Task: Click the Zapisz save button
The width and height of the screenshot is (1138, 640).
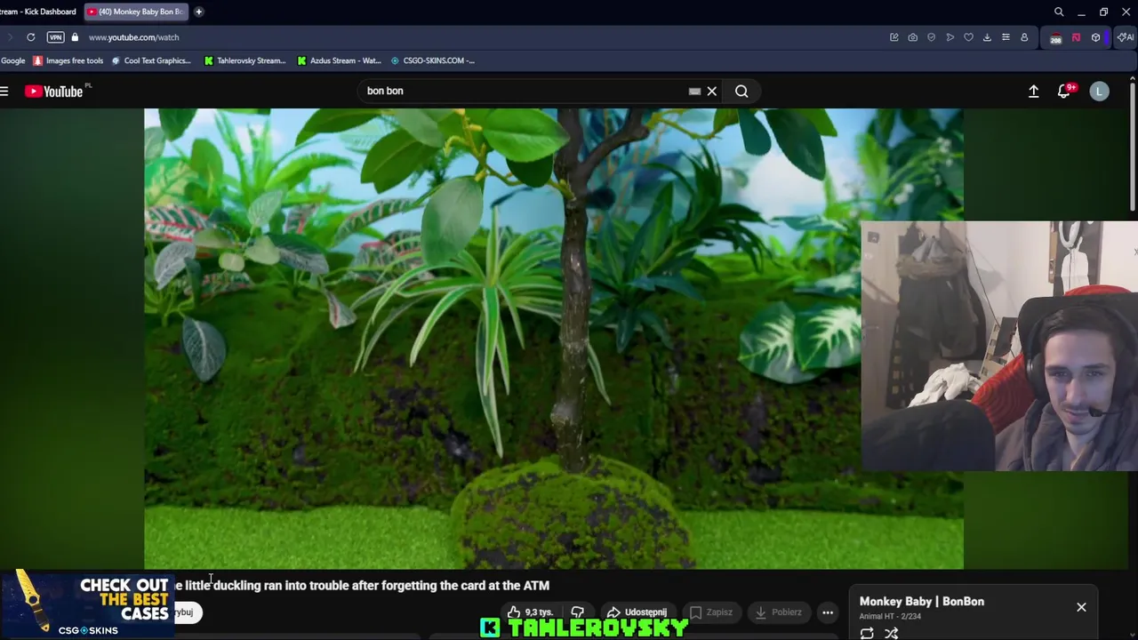Action: pyautogui.click(x=711, y=612)
